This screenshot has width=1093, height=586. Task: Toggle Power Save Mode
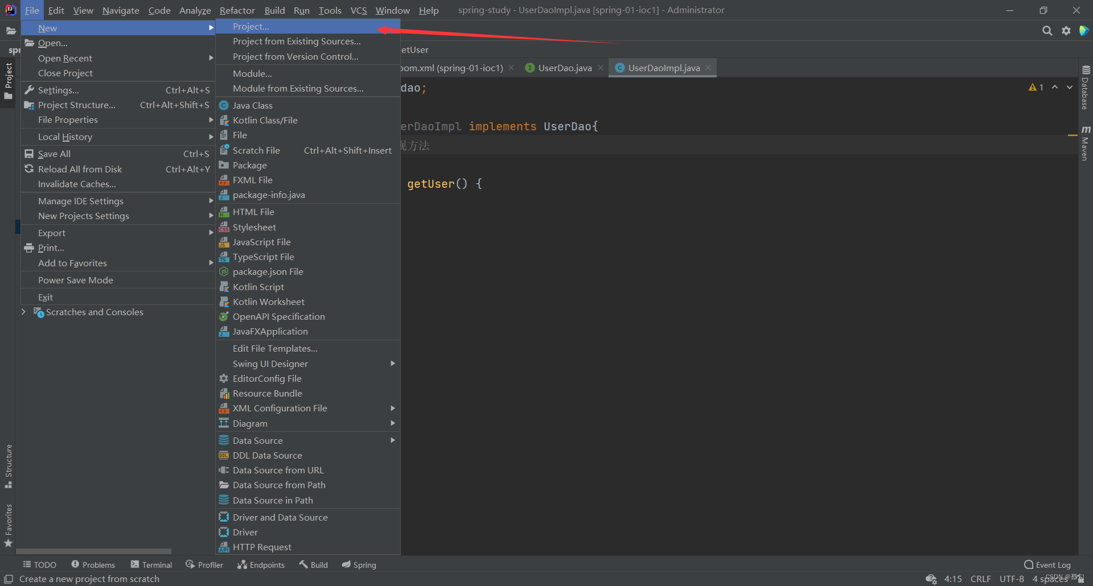pos(118,280)
